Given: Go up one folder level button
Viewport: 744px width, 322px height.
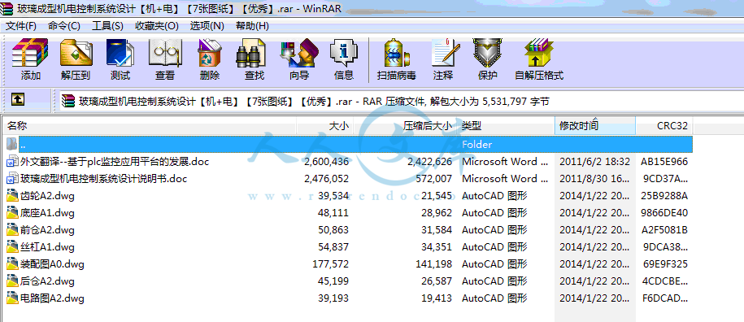Looking at the screenshot, I should (18, 99).
